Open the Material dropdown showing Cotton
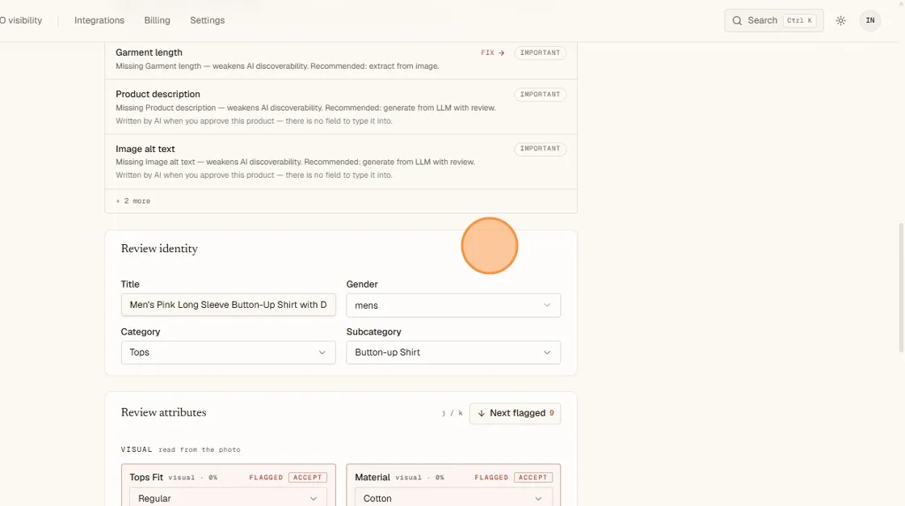This screenshot has width=905, height=506. point(453,498)
